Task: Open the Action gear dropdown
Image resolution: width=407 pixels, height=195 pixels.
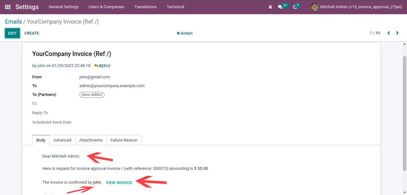Action: (x=185, y=33)
